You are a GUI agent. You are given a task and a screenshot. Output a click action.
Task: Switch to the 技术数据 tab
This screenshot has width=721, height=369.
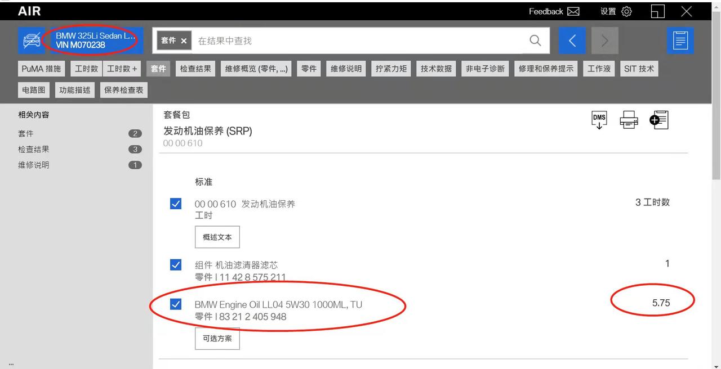(436, 69)
